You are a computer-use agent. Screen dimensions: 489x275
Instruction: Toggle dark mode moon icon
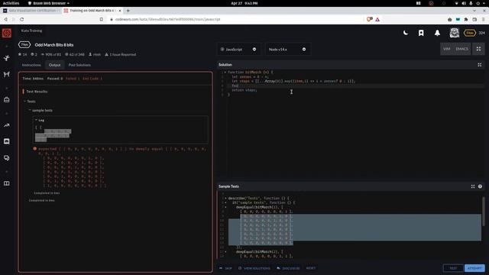pos(406,33)
